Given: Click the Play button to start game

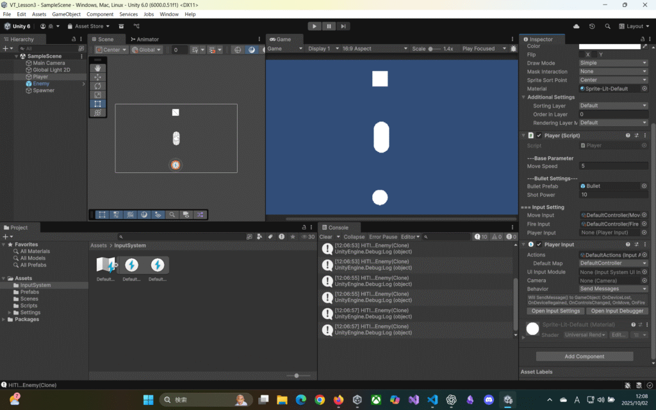Looking at the screenshot, I should pyautogui.click(x=314, y=26).
